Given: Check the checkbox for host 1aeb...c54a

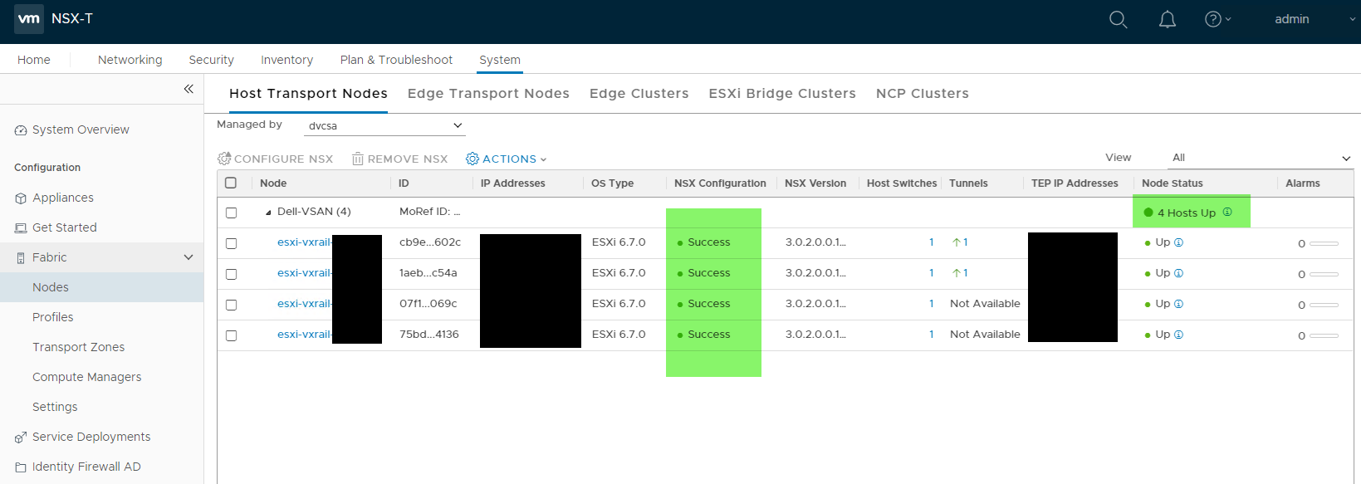Looking at the screenshot, I should pyautogui.click(x=232, y=274).
